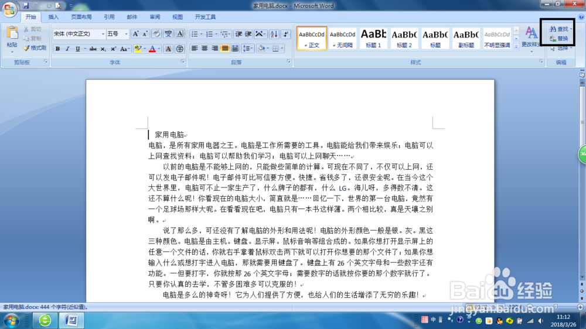Click Copy (复制) in clipboard group
This screenshot has width=586, height=329.
[x=32, y=39]
